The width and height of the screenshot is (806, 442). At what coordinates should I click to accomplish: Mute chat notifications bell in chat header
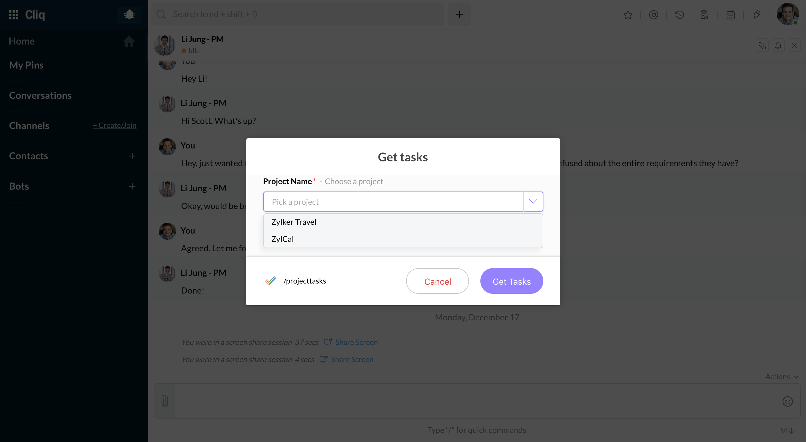pos(778,46)
